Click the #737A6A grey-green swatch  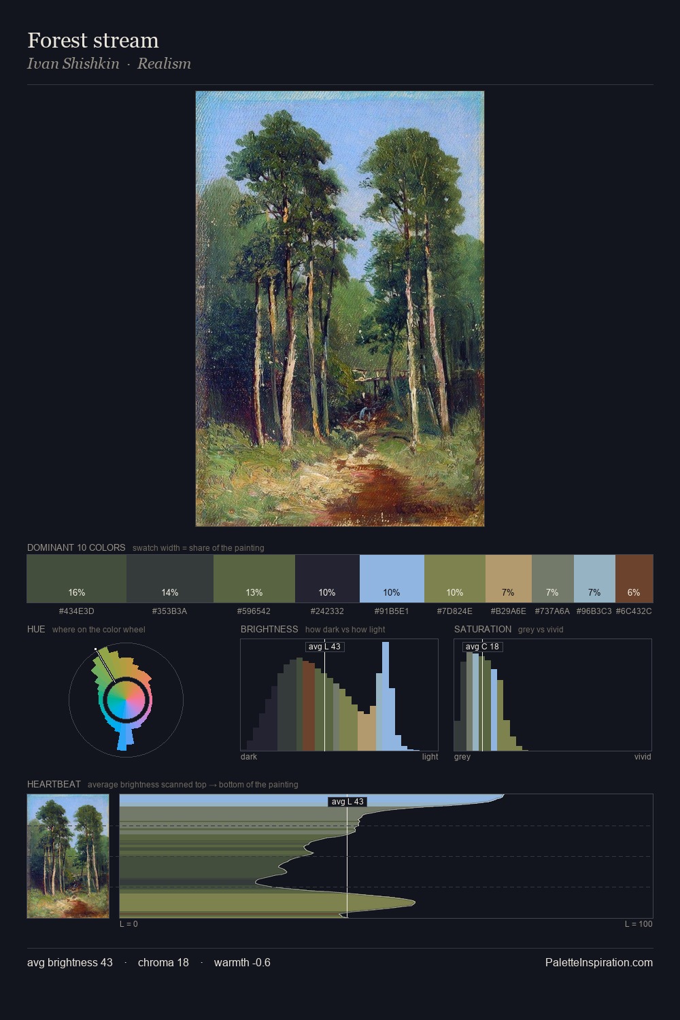pos(553,579)
